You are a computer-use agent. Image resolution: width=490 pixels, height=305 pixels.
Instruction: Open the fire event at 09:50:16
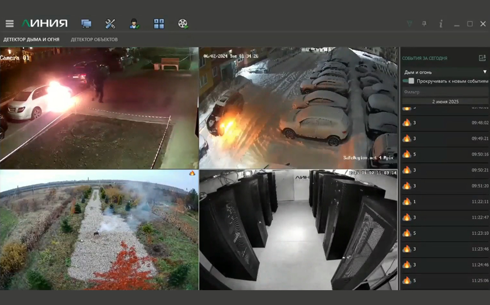(x=445, y=154)
